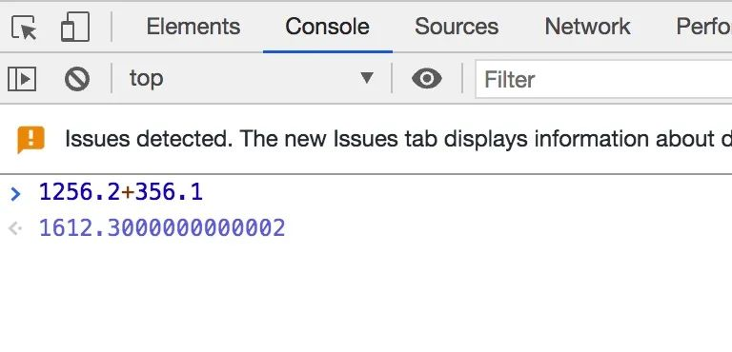732x352 pixels.
Task: Focus the Filter input field
Action: point(603,79)
